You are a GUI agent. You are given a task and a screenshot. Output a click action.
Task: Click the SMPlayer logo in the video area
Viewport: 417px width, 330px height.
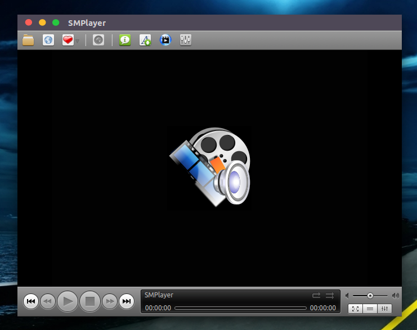(x=210, y=168)
